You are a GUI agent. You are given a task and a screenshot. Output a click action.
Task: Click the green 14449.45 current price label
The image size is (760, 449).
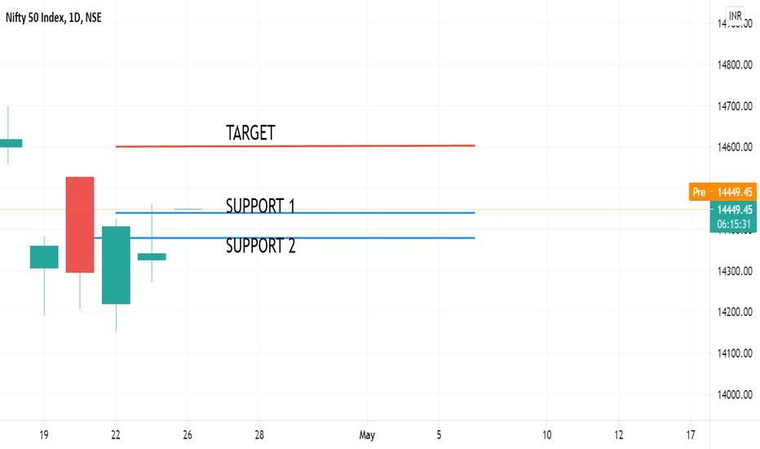[733, 216]
